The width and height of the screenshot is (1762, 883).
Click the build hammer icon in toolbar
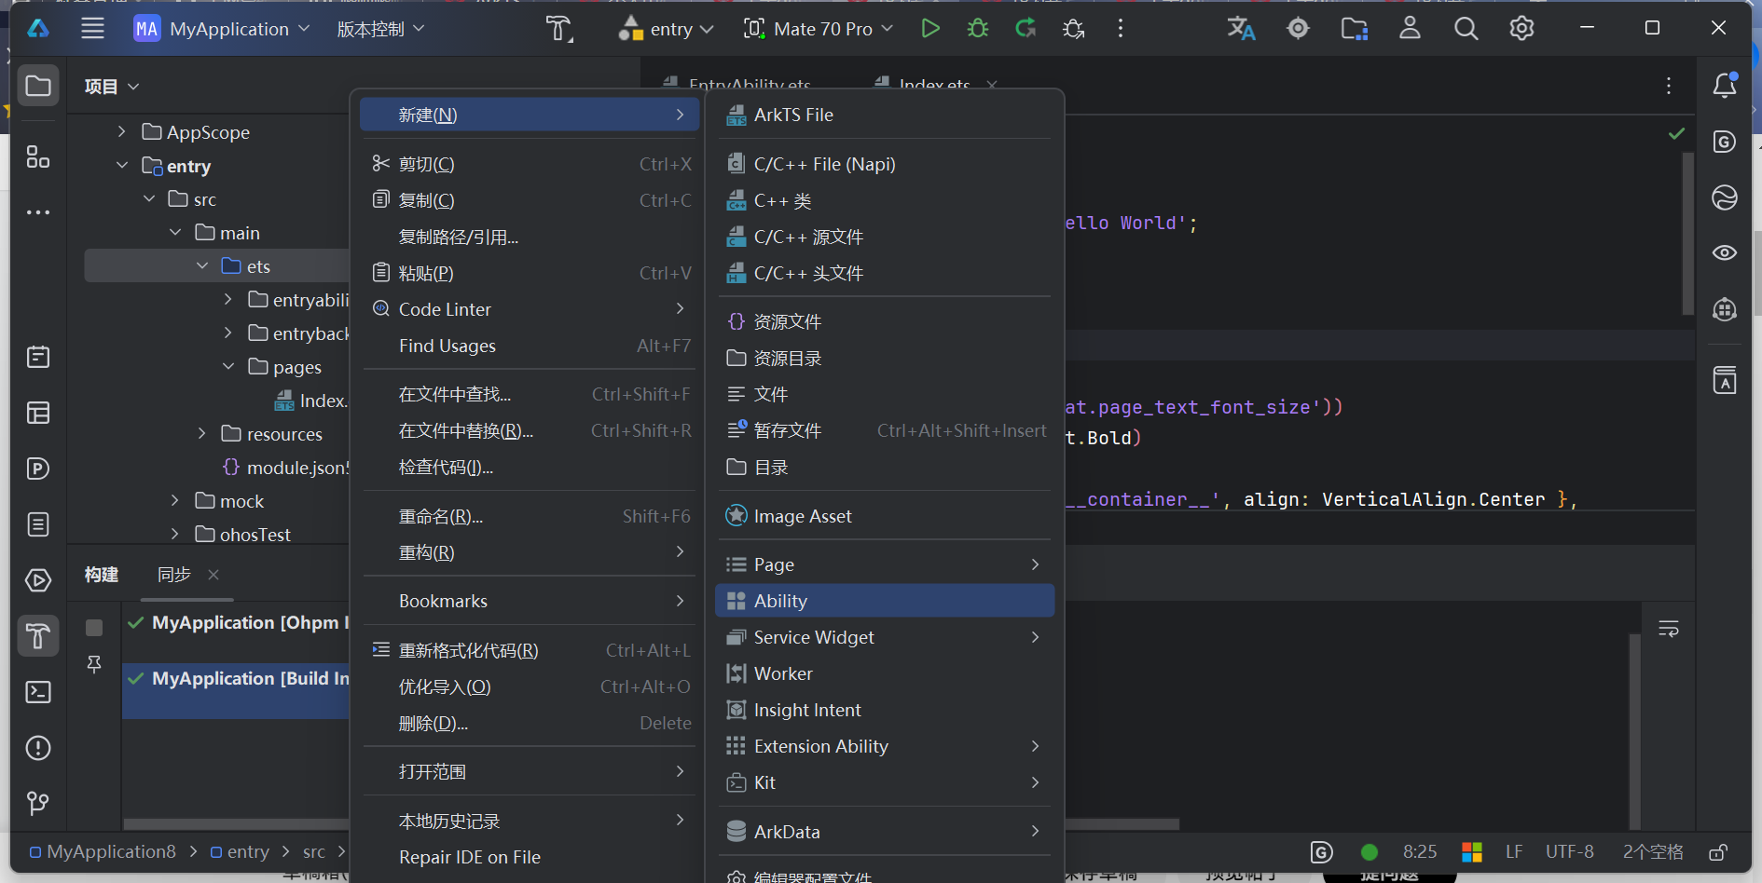click(559, 29)
